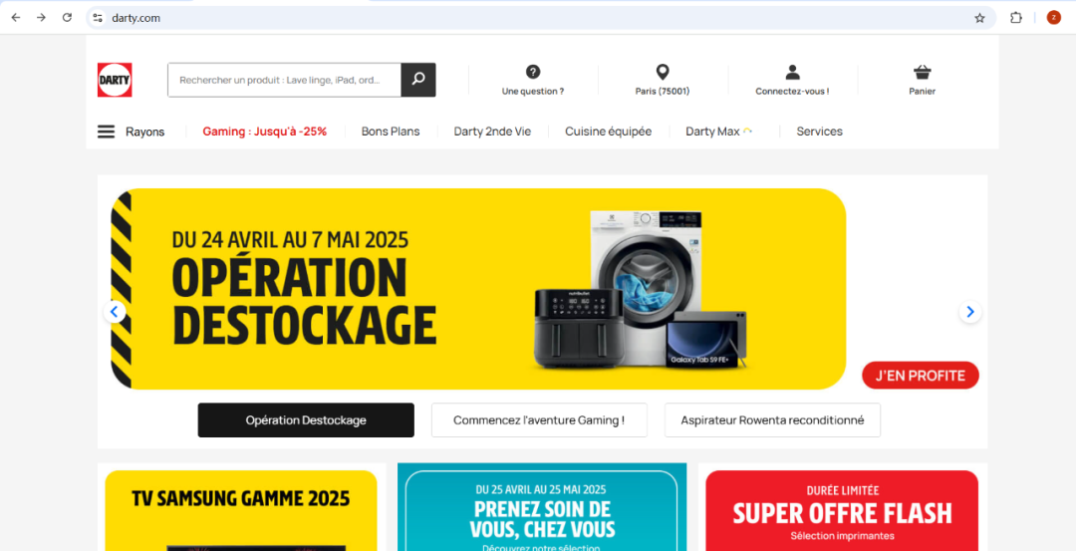Bookmark this page with the star icon

tap(980, 18)
